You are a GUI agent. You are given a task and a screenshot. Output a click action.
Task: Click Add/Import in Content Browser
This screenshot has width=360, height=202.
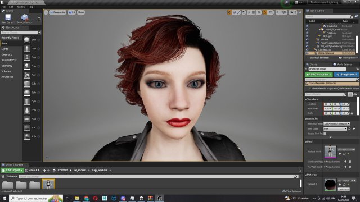point(12,170)
